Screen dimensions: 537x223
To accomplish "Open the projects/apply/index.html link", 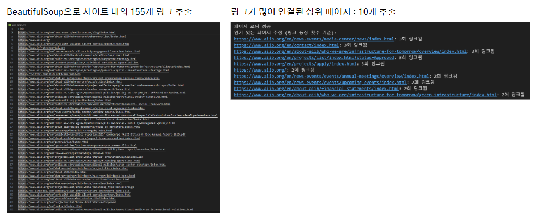I will tap(295, 63).
